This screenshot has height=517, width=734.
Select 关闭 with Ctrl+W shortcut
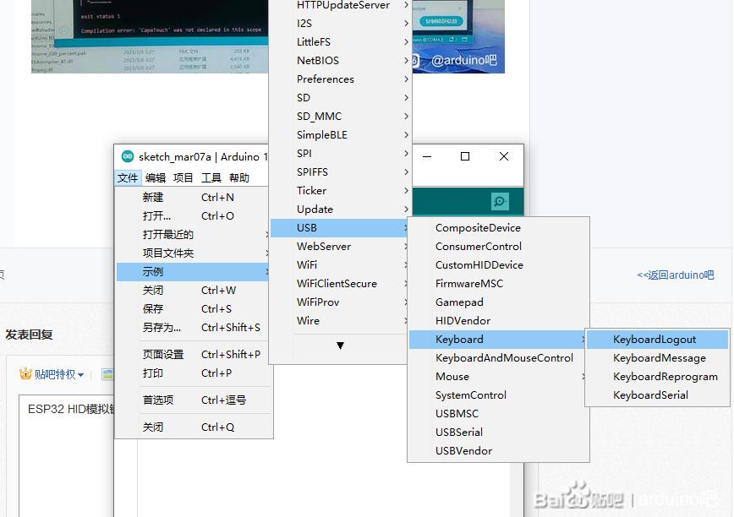[194, 291]
